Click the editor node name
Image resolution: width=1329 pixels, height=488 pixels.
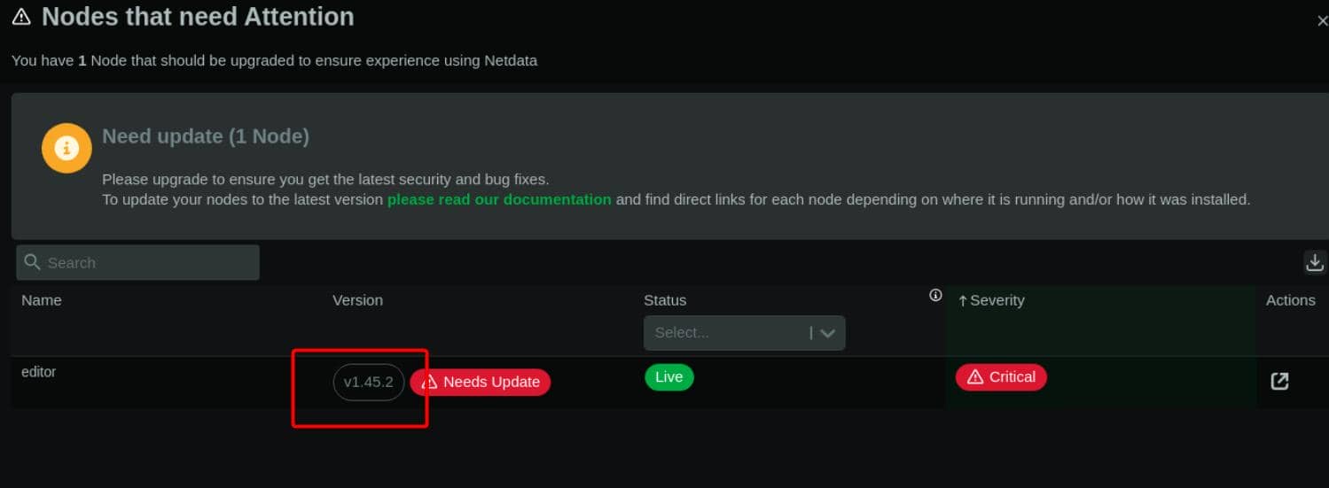coord(39,372)
